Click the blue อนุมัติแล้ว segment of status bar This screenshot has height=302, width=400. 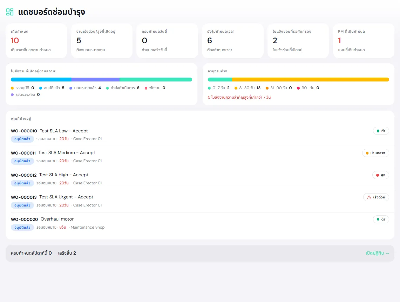(41, 79)
